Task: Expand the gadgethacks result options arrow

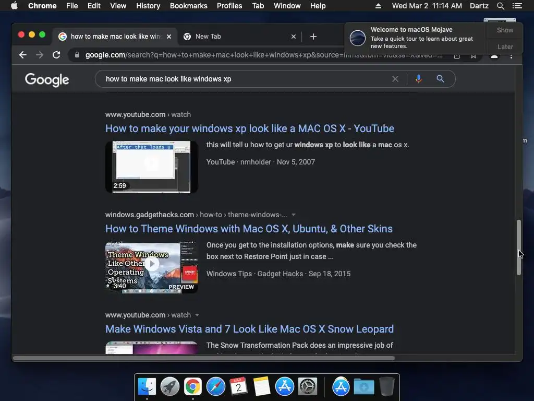Action: (294, 215)
